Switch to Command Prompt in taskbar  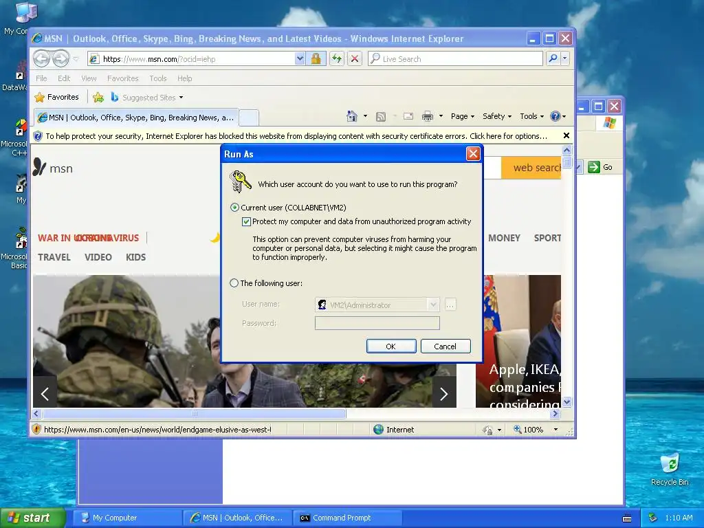(348, 518)
